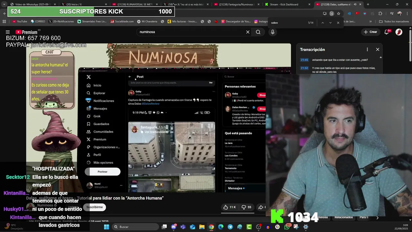Open Telegram from the taskbar
Screen dimensions: 412x232
pyautogui.click(x=230, y=227)
